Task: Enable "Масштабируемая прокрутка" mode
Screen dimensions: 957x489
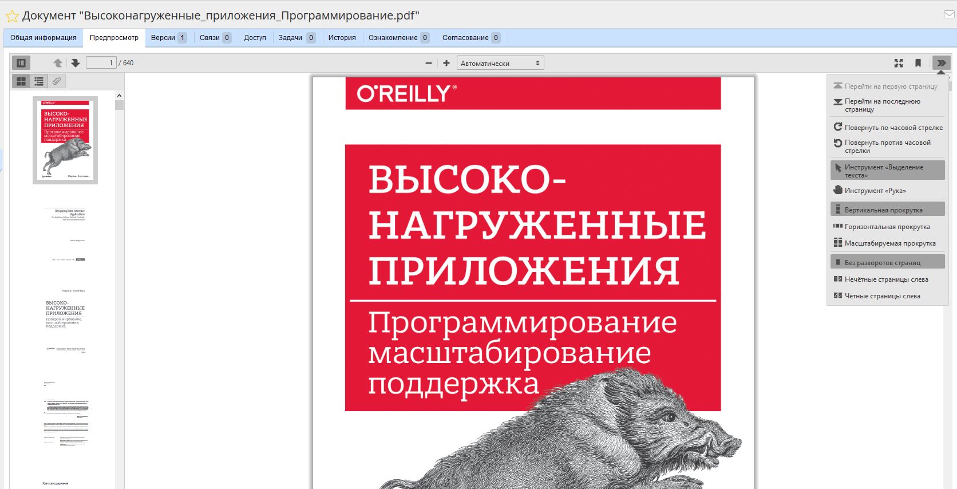Action: point(887,243)
